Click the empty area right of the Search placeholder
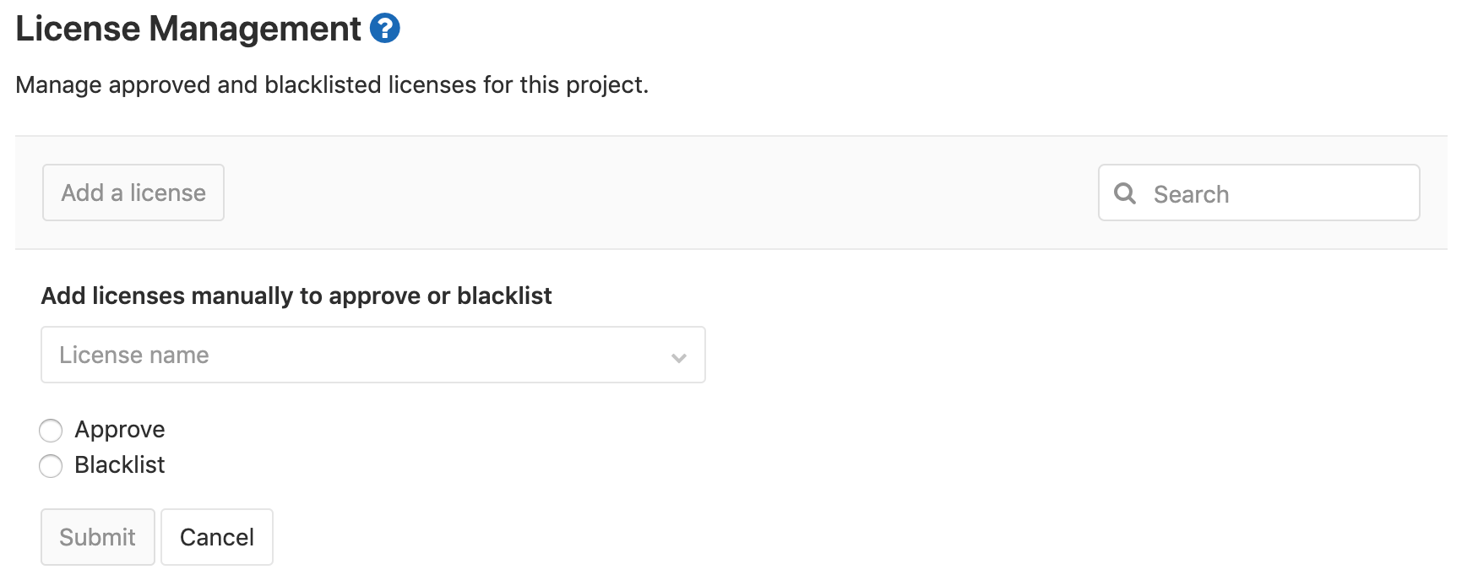 tap(1326, 193)
